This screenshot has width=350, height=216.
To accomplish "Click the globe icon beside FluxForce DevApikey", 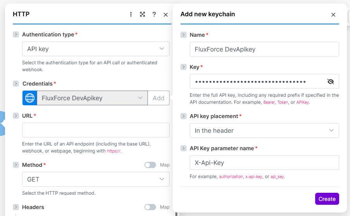I will (30, 98).
